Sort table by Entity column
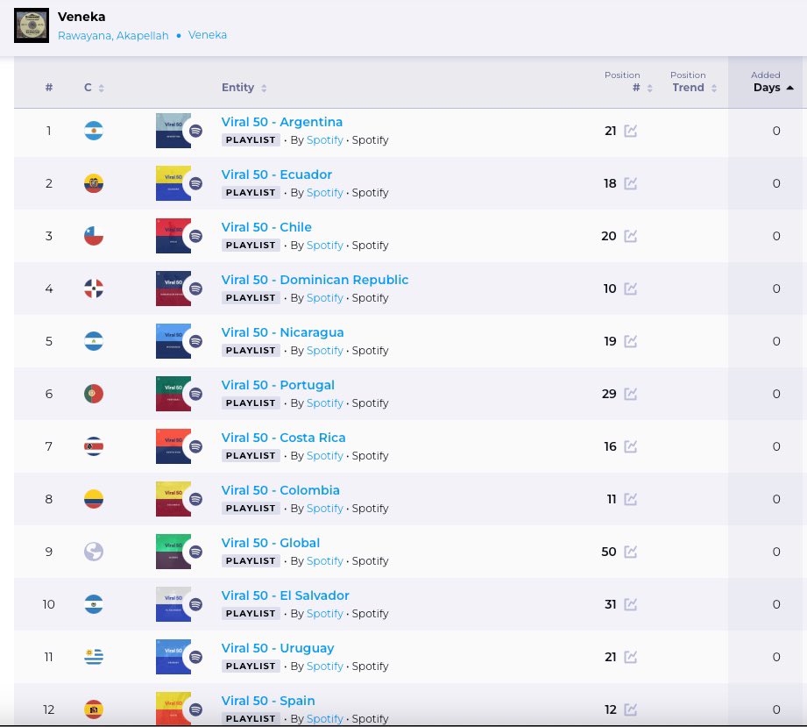807x727 pixels. [x=244, y=88]
